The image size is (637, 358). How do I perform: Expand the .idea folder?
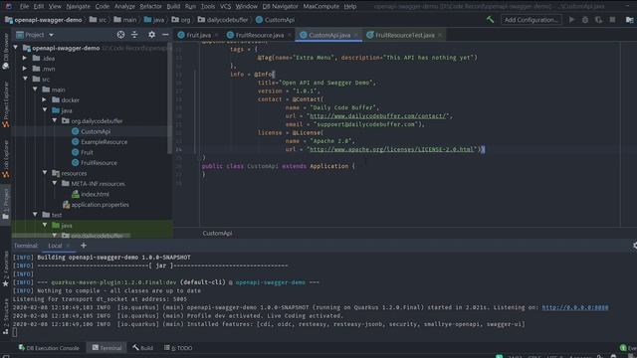[x=25, y=58]
